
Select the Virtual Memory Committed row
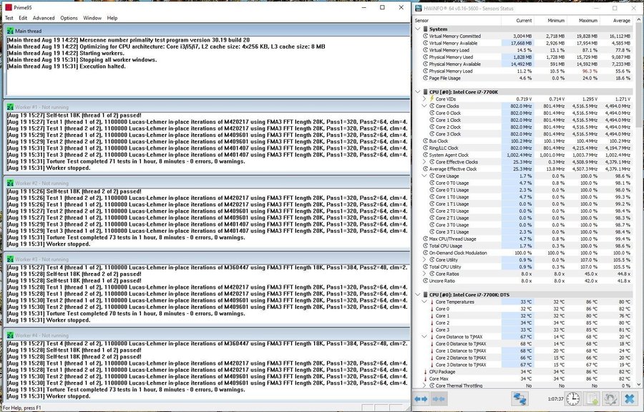click(523, 36)
